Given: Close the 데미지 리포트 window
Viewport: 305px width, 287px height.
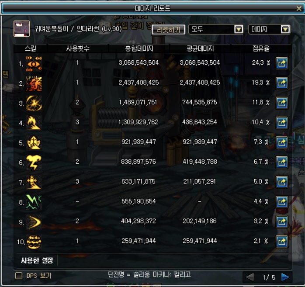Looking at the screenshot, I should (299, 8).
